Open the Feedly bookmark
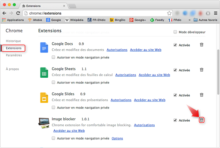The image size is (220, 148). [x=157, y=20]
